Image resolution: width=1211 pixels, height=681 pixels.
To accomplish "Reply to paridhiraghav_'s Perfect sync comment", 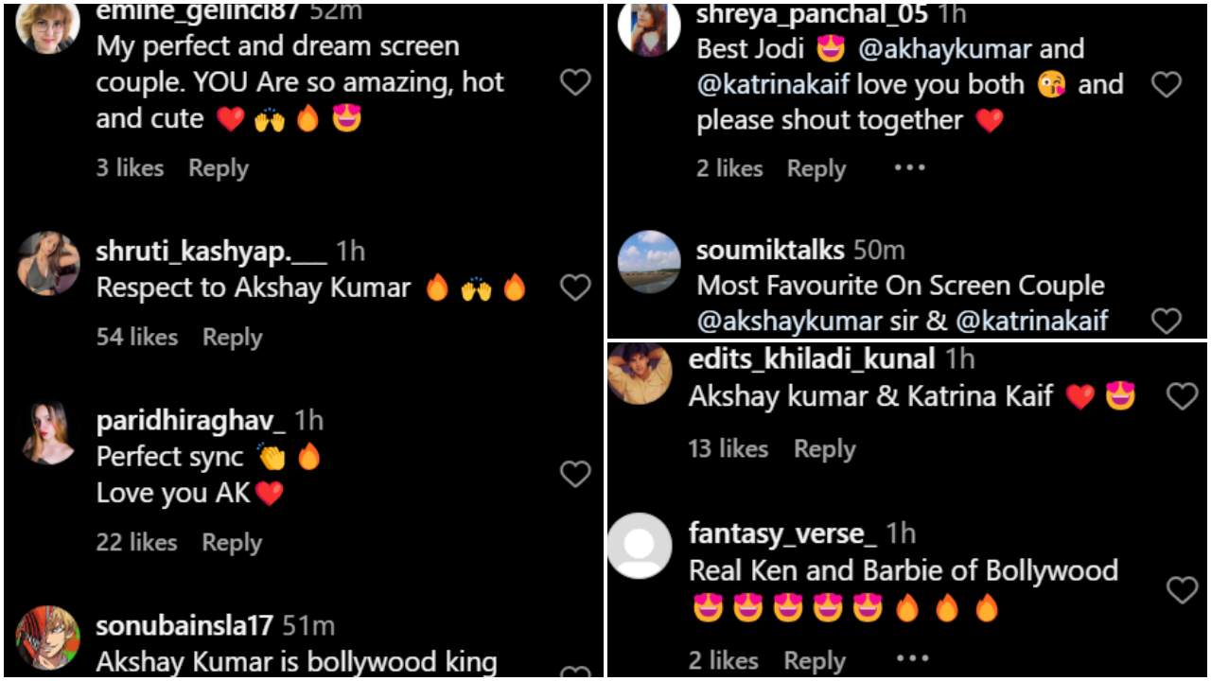I will click(233, 543).
